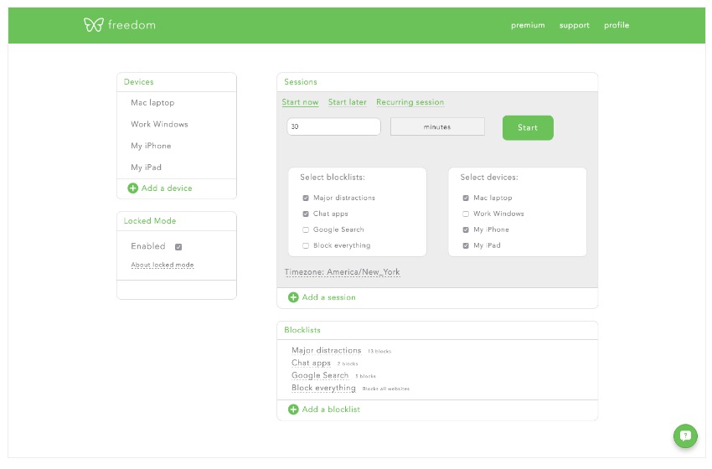Click the green plus icon beside Add a device
This screenshot has width=712, height=469.
tap(132, 188)
